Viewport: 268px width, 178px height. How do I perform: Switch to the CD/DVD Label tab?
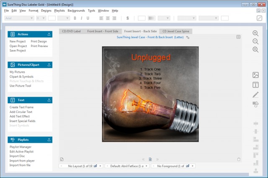click(71, 31)
